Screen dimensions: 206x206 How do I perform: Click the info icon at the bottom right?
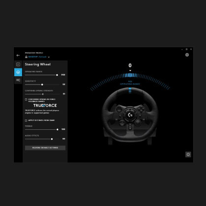[188, 154]
